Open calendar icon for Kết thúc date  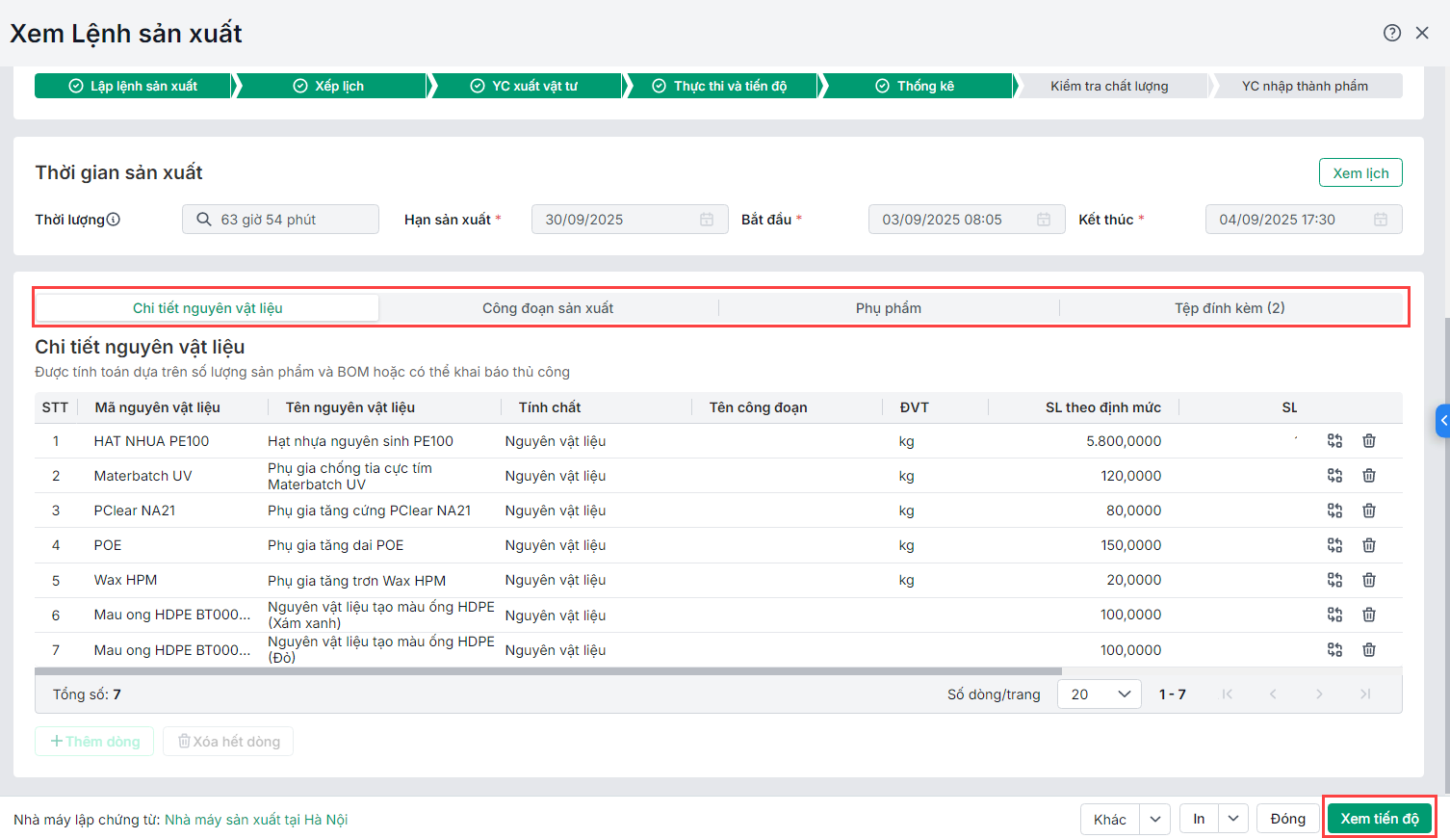(1381, 220)
